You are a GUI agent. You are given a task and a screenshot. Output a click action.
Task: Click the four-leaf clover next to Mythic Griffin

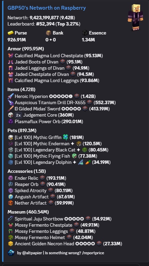coord(65,137)
